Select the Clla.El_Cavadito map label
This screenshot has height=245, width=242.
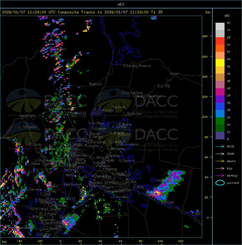click(x=147, y=96)
